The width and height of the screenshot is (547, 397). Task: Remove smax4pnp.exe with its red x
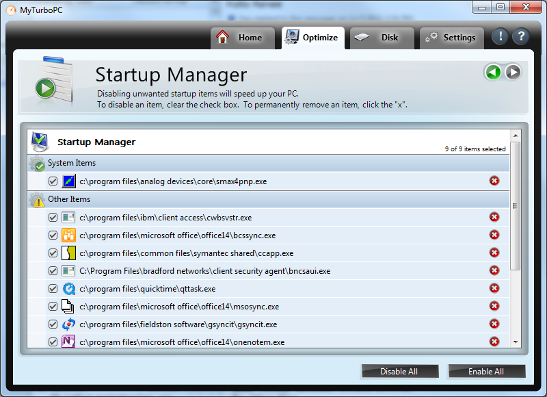tap(494, 181)
